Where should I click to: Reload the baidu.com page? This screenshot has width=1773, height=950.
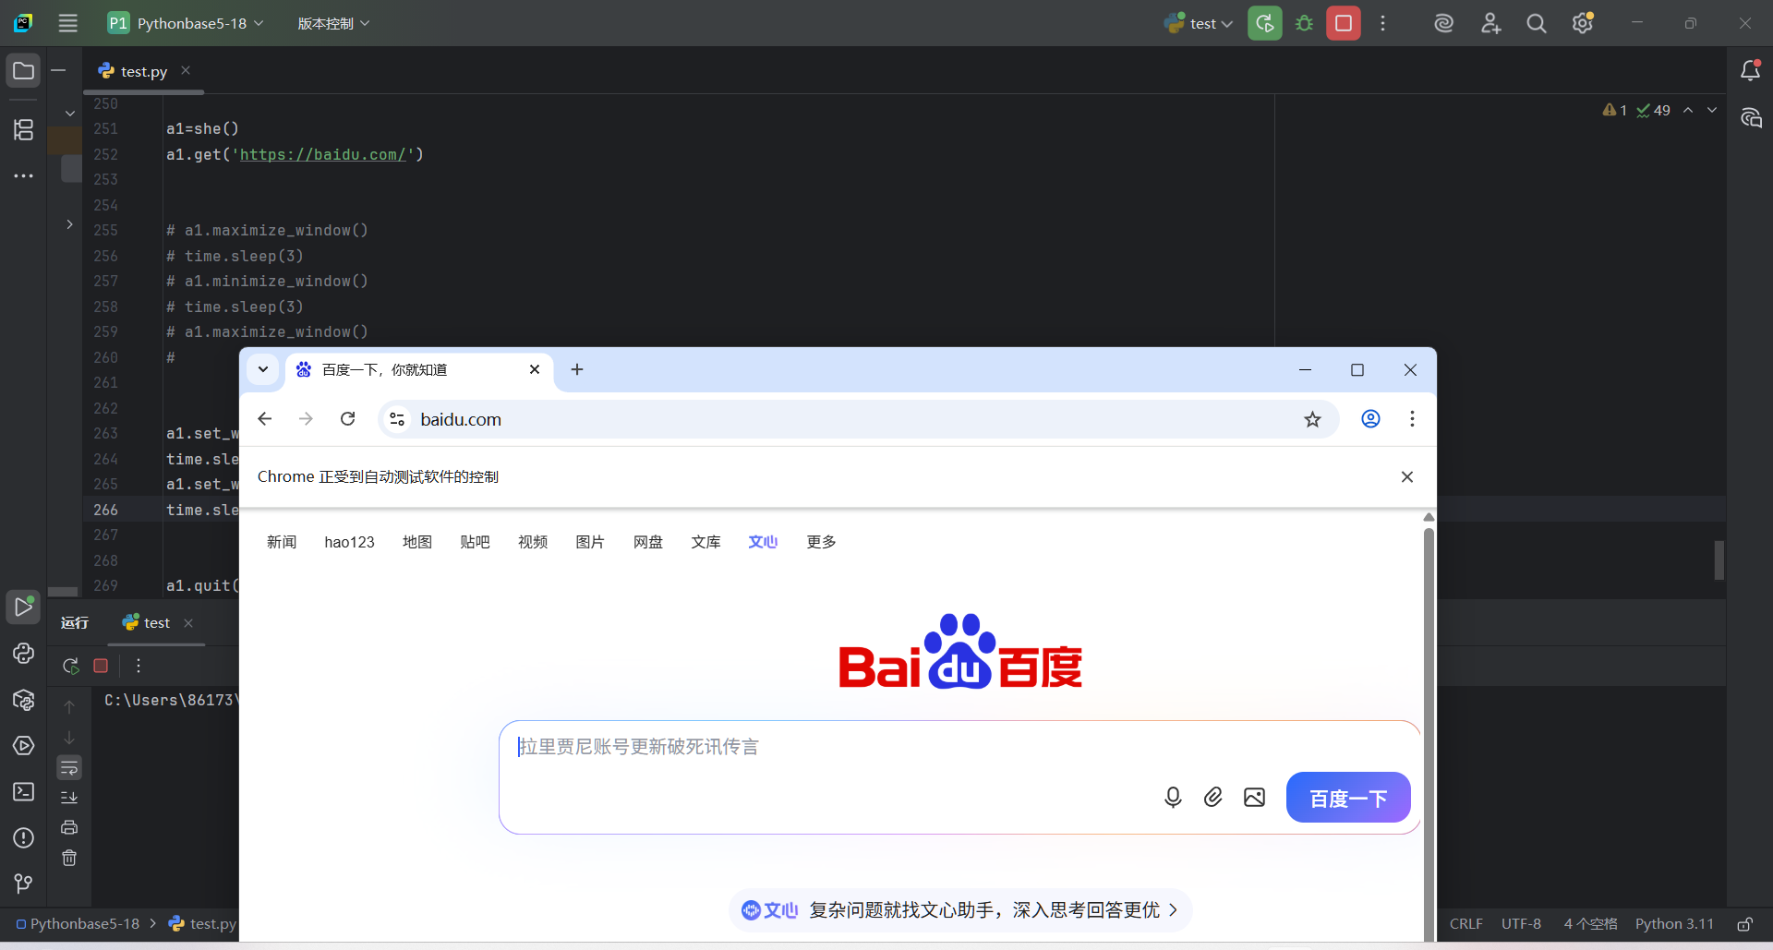(347, 419)
